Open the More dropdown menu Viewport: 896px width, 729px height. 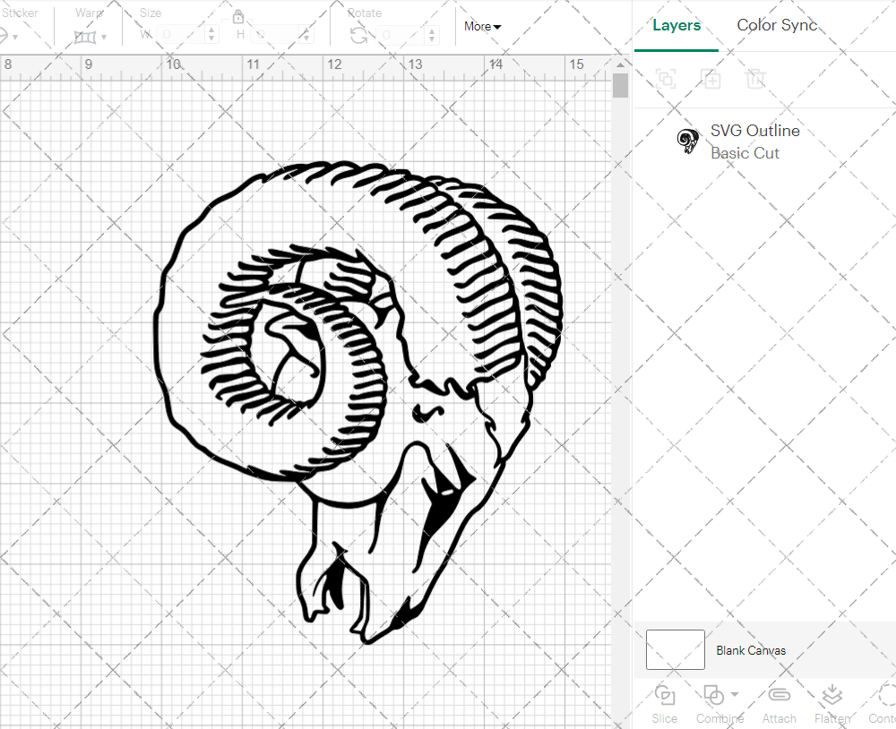pos(482,26)
